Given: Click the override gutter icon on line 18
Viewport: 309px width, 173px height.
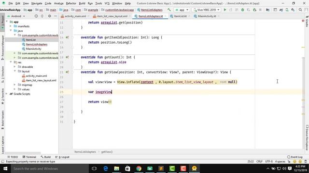Looking at the screenshot, I should tap(67, 57).
